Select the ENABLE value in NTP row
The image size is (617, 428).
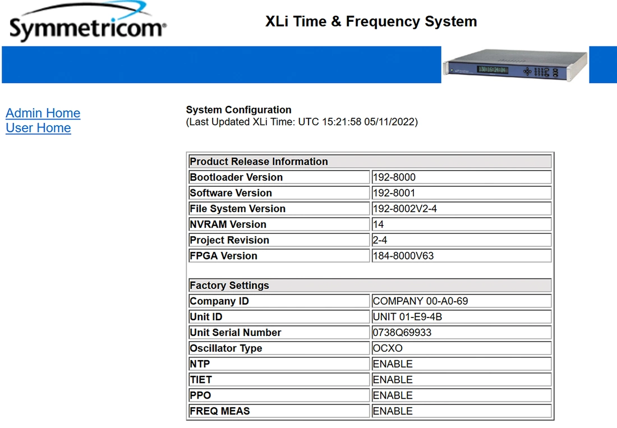[393, 364]
